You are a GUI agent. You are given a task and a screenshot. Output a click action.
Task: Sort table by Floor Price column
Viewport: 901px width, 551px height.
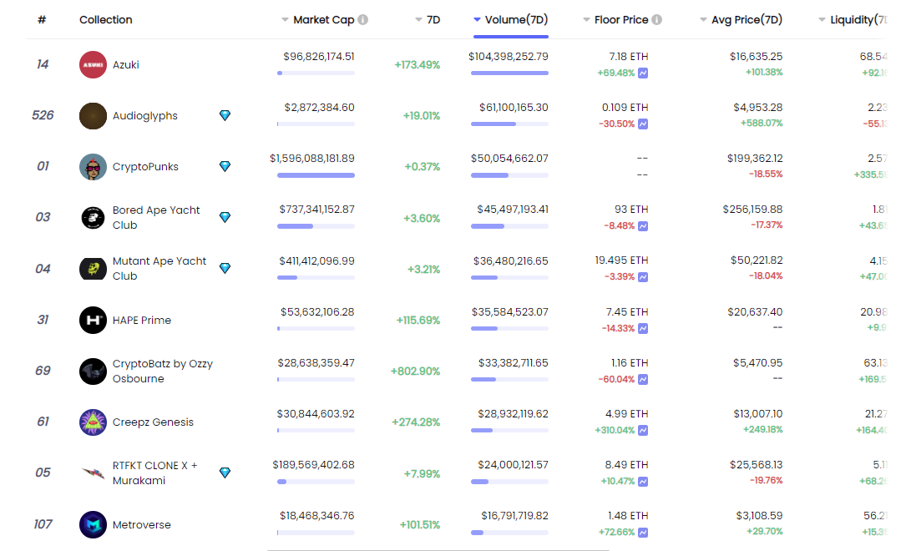point(616,19)
